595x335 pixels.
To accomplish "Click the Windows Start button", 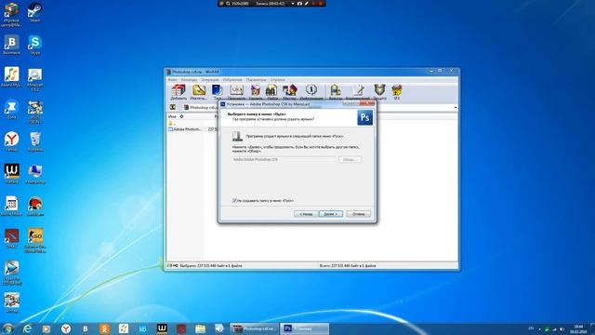I will pos(7,328).
